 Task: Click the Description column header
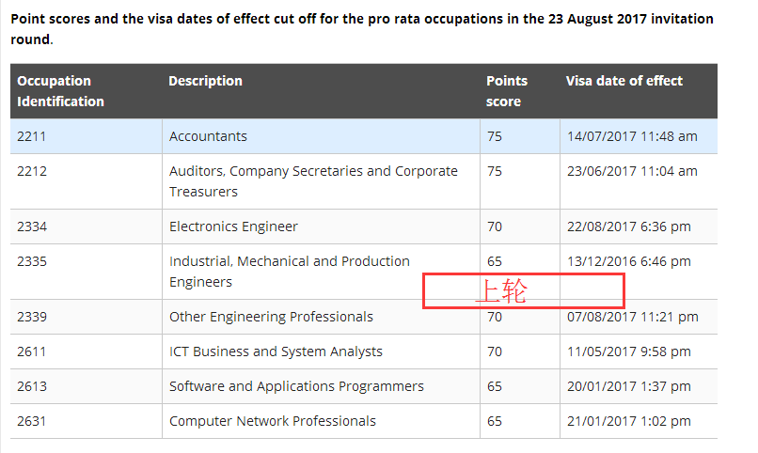205,81
